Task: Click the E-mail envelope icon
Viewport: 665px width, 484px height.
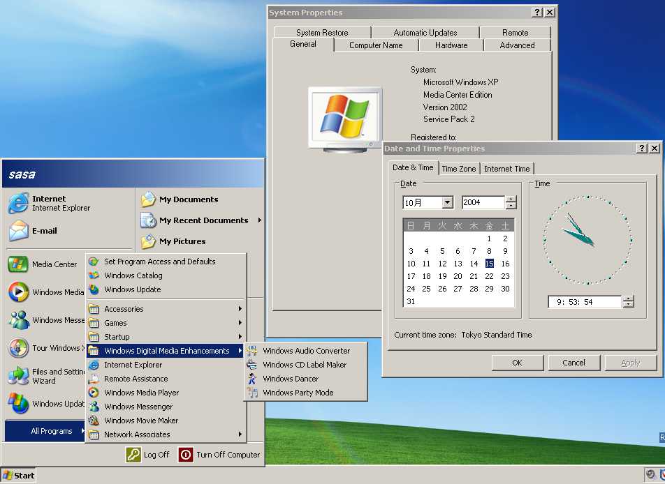Action: pyautogui.click(x=19, y=231)
